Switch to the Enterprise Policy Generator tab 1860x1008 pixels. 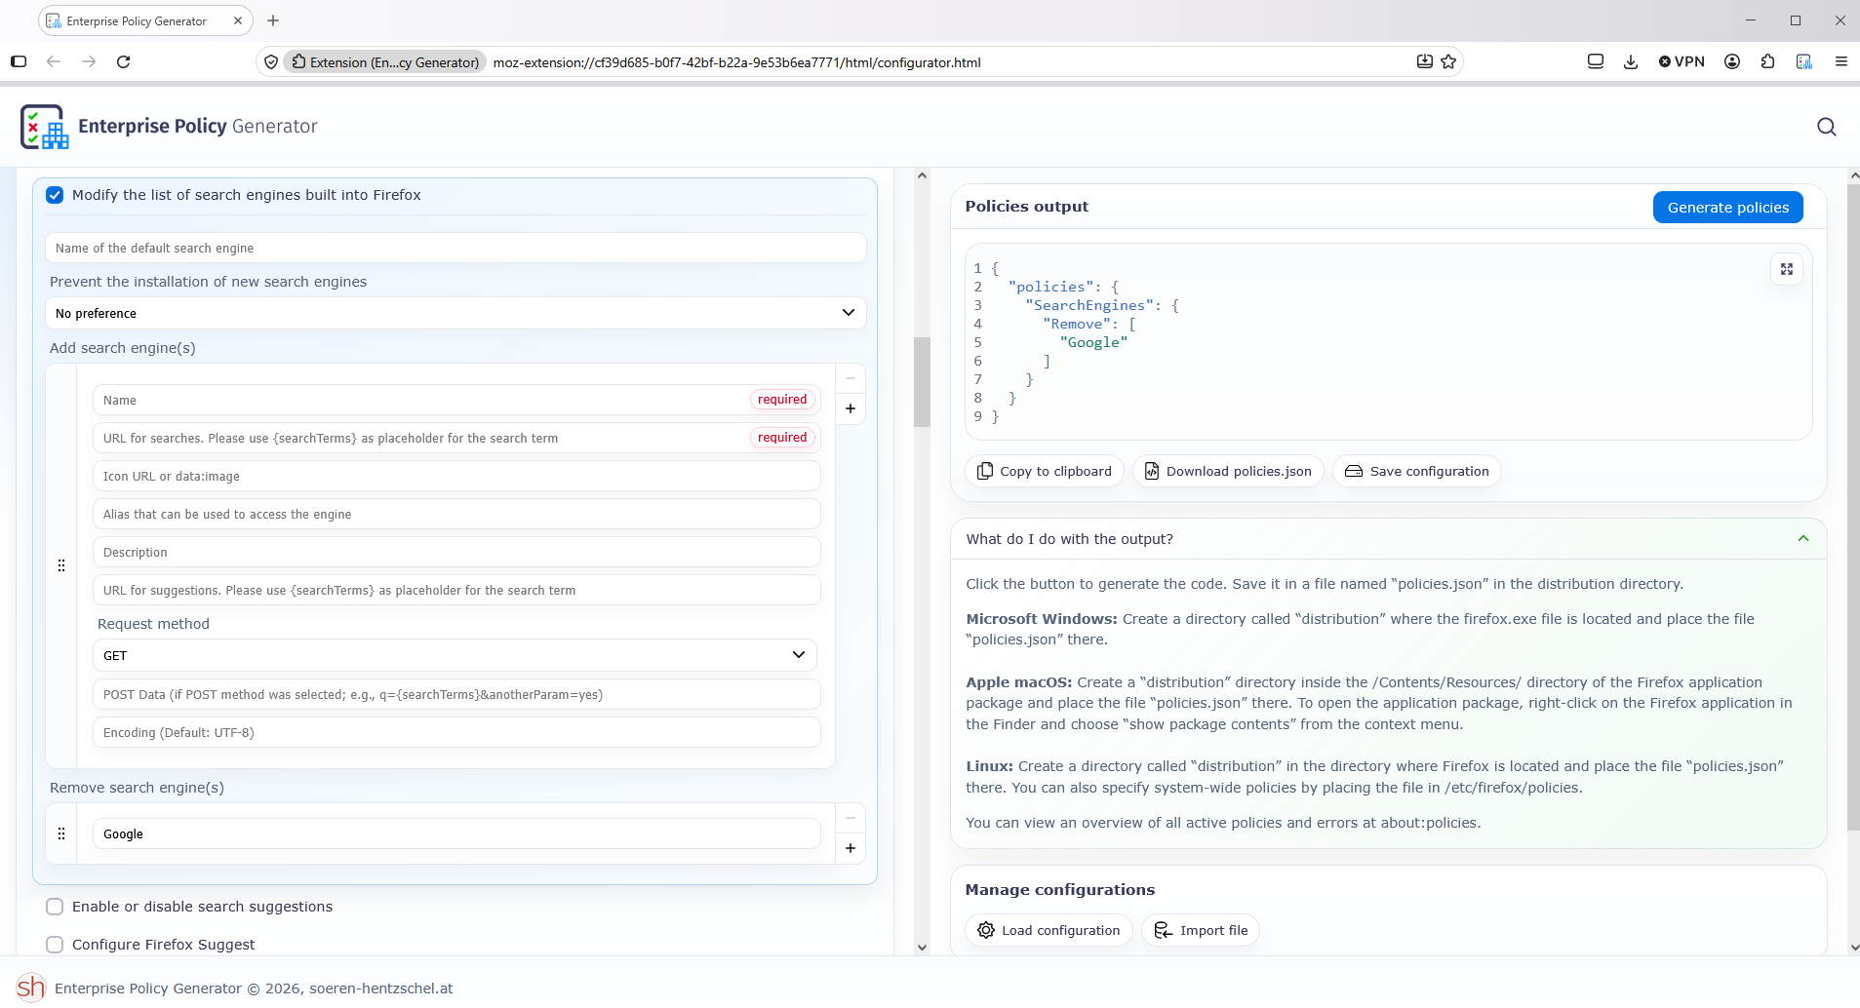(x=137, y=20)
